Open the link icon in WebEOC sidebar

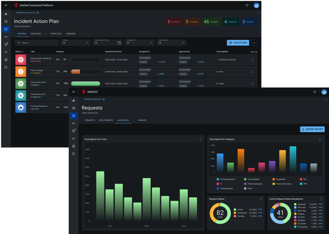pos(74,123)
